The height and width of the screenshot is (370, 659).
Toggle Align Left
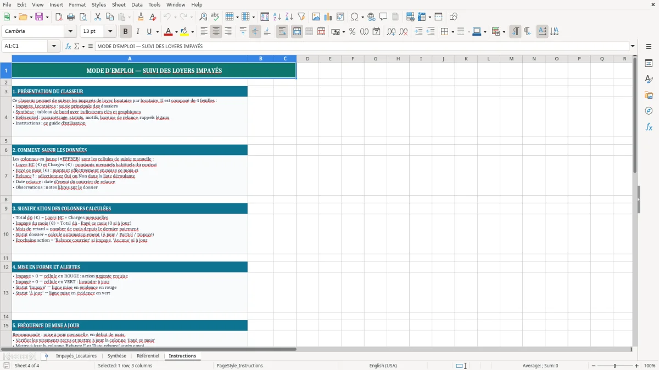click(204, 32)
